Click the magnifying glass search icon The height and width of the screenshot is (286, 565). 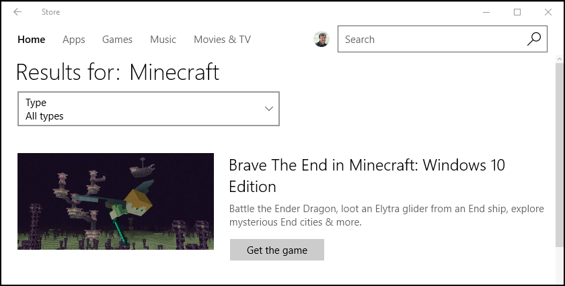coord(533,39)
